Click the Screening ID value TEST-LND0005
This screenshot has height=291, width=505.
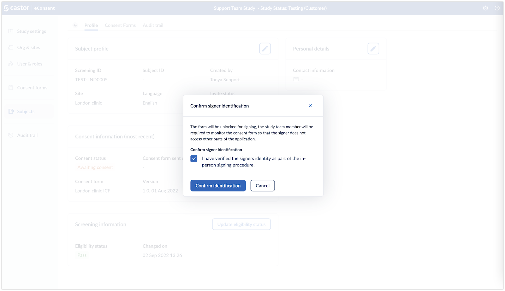pyautogui.click(x=91, y=80)
